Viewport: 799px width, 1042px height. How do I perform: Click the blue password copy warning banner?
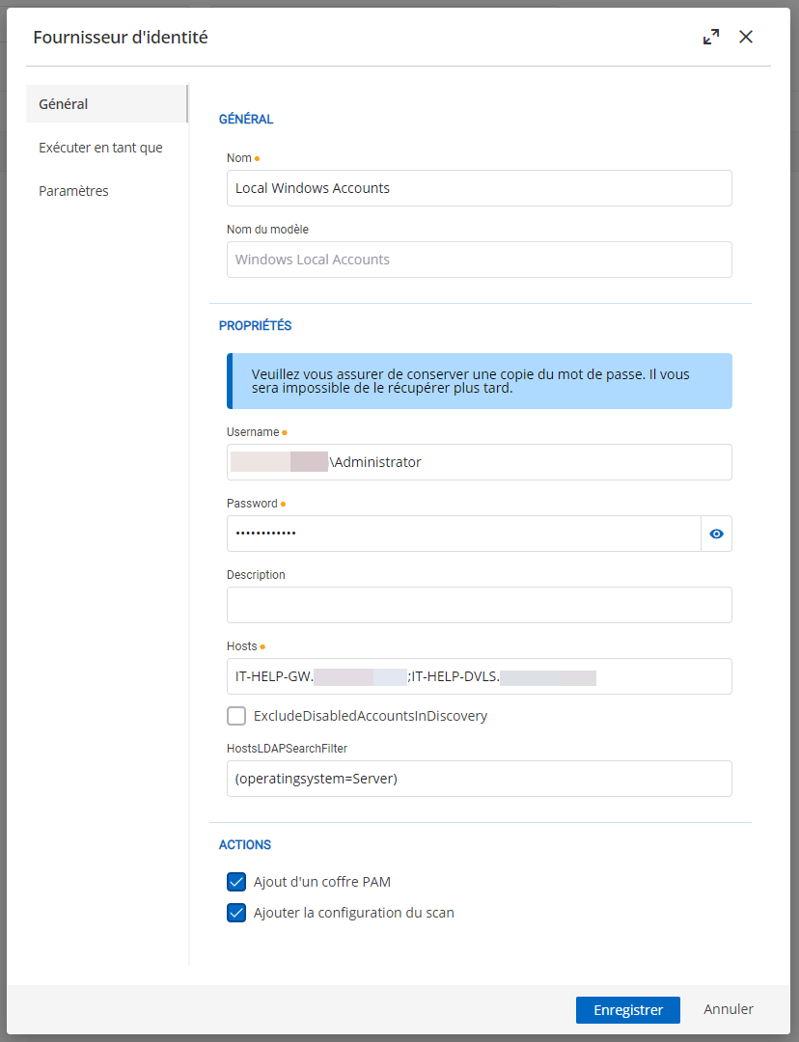click(479, 381)
